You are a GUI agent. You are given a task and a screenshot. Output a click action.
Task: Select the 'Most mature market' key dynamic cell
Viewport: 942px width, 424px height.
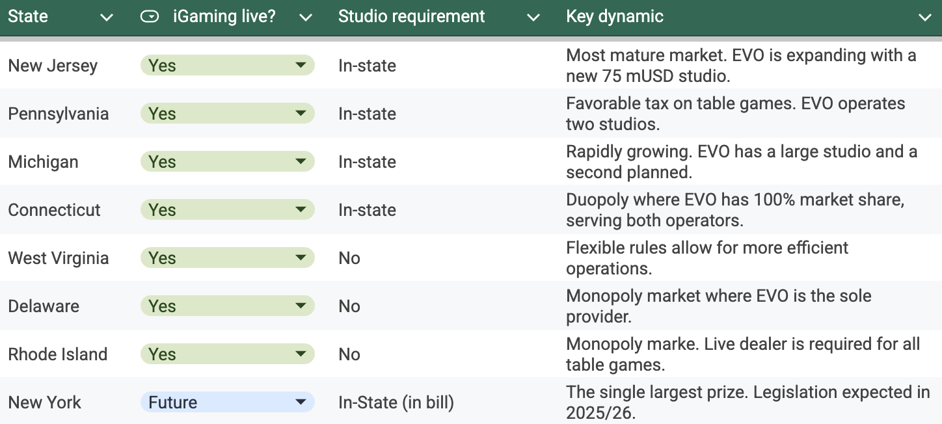(x=750, y=66)
